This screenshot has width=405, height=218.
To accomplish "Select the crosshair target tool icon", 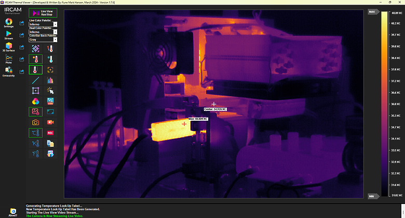I will pos(36,48).
